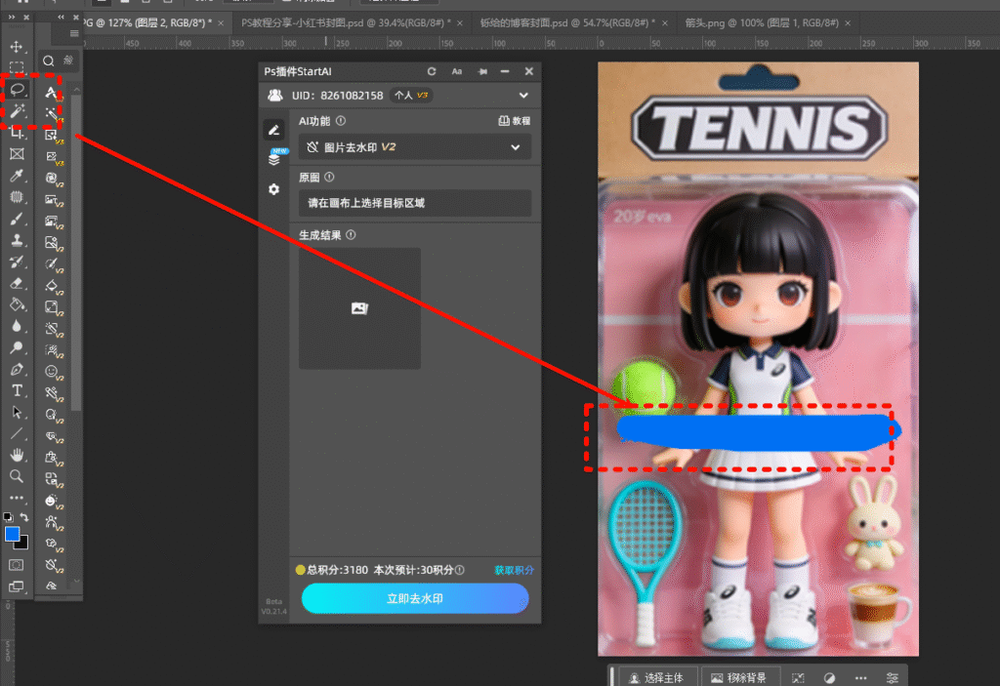This screenshot has width=1000, height=686.
Task: Select the Lasso tool
Action: pos(17,90)
